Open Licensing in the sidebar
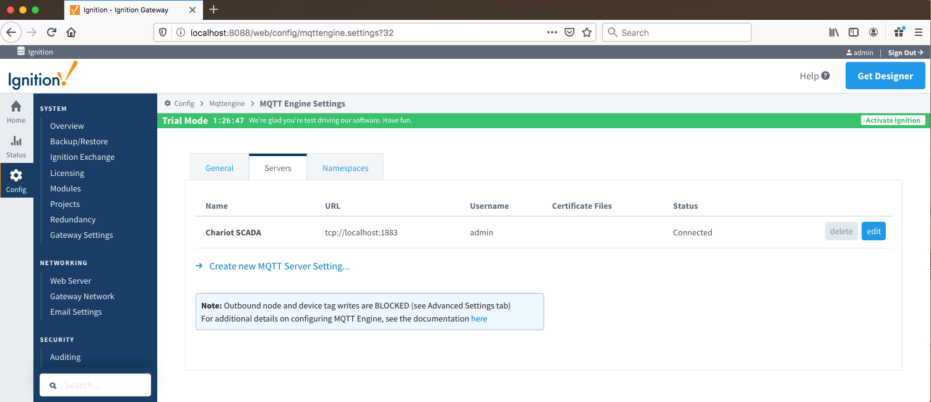Image resolution: width=931 pixels, height=402 pixels. click(67, 173)
